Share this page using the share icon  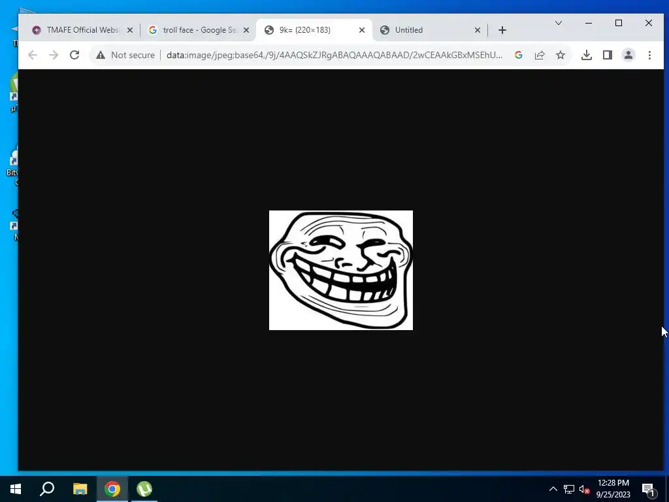point(539,55)
